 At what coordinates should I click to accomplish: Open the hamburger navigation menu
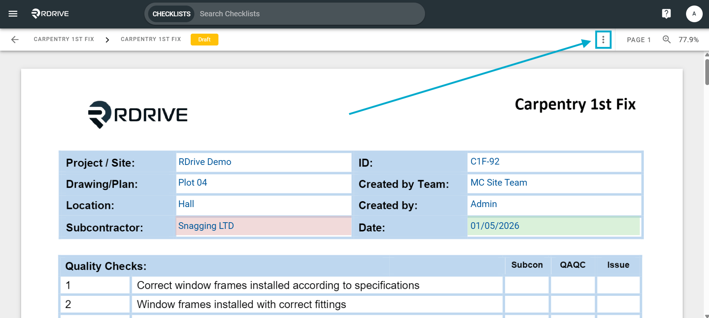13,14
